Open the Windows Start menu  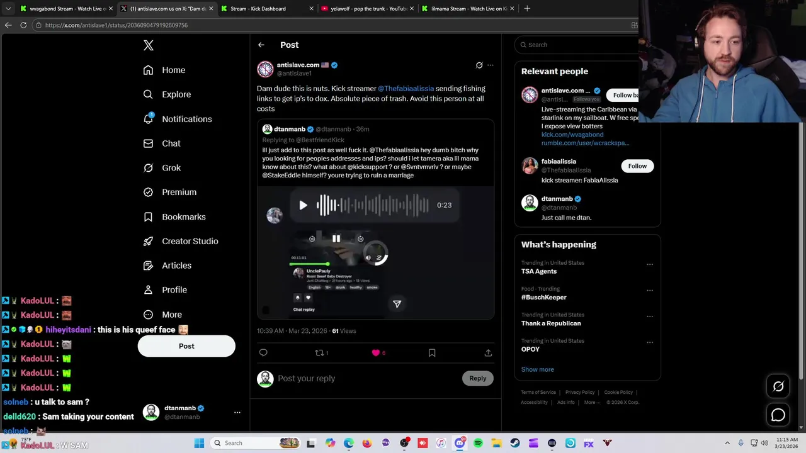click(x=199, y=443)
